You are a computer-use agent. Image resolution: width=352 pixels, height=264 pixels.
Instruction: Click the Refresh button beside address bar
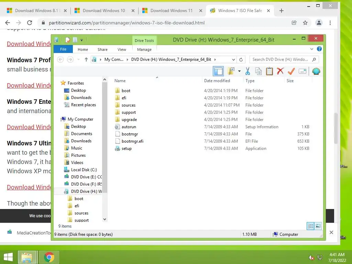tap(241, 59)
